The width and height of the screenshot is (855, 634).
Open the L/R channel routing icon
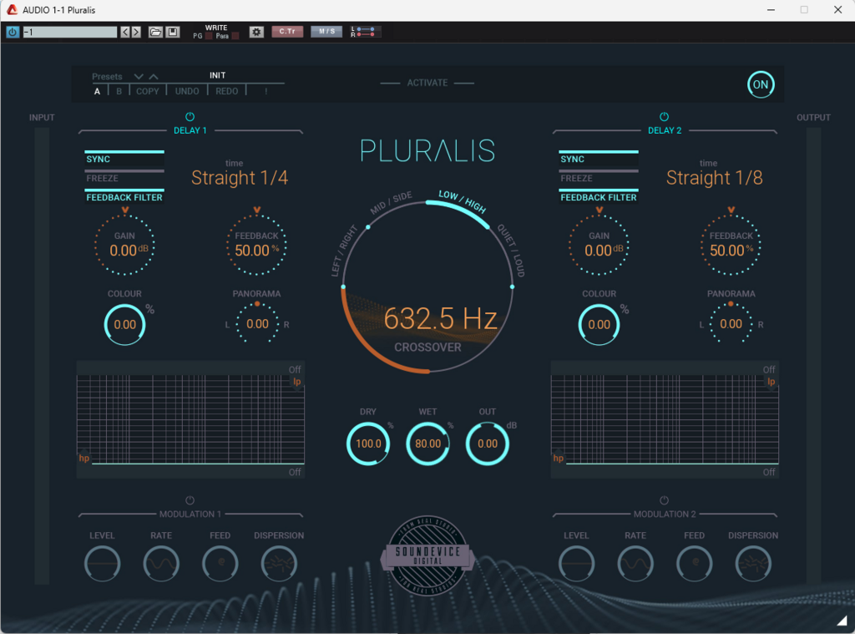coord(364,33)
